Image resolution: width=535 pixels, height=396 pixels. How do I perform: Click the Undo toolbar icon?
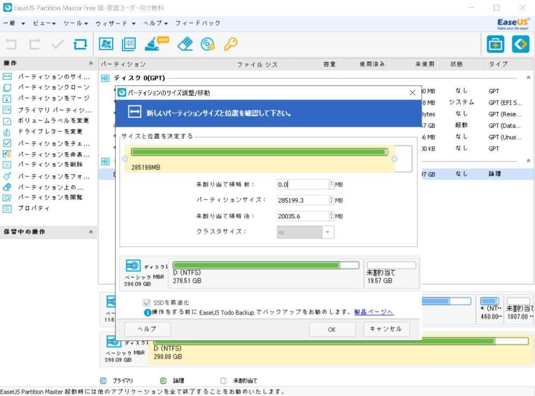(x=11, y=44)
